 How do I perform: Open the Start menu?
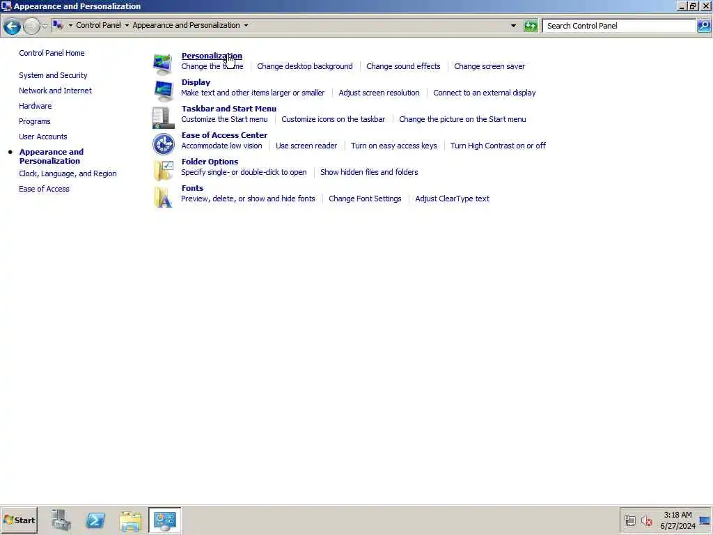19,520
